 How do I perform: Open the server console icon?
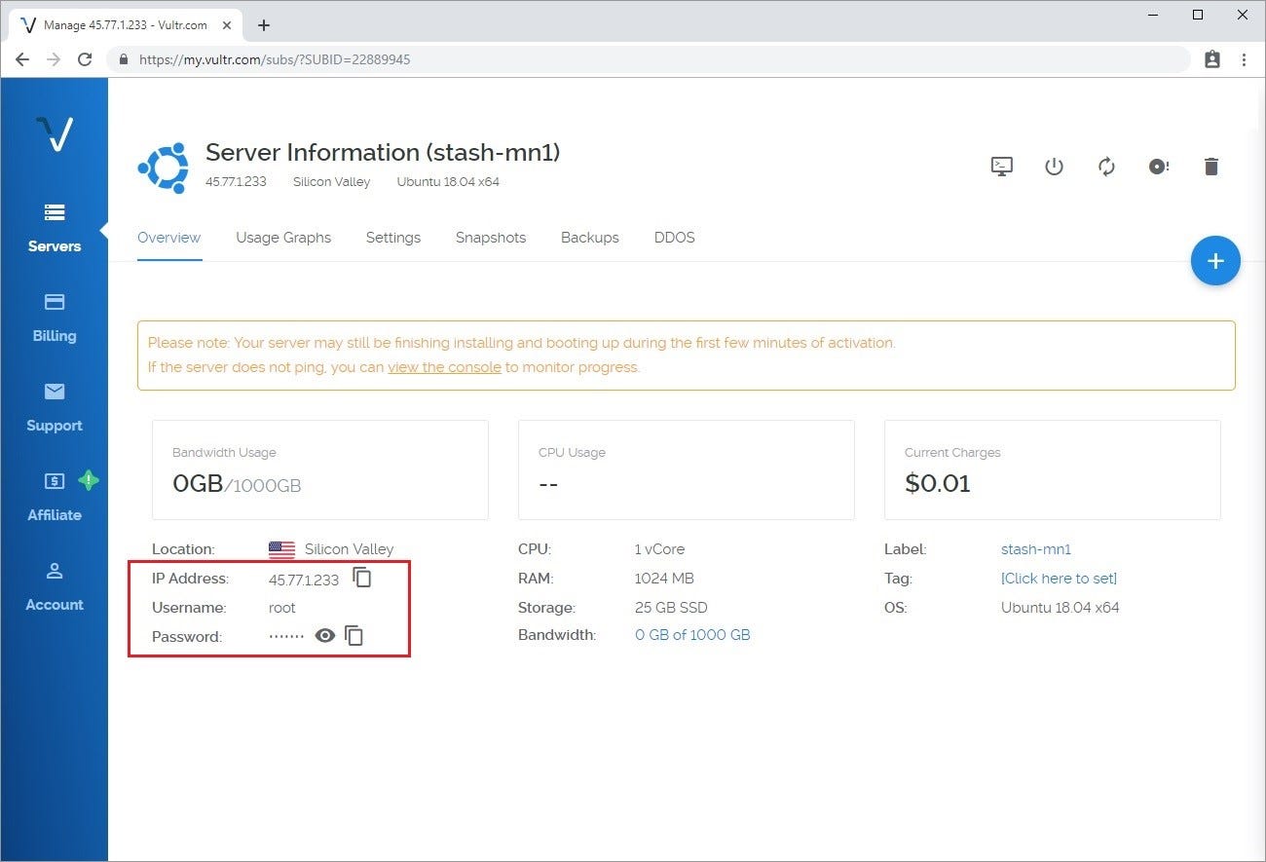[x=1002, y=167]
